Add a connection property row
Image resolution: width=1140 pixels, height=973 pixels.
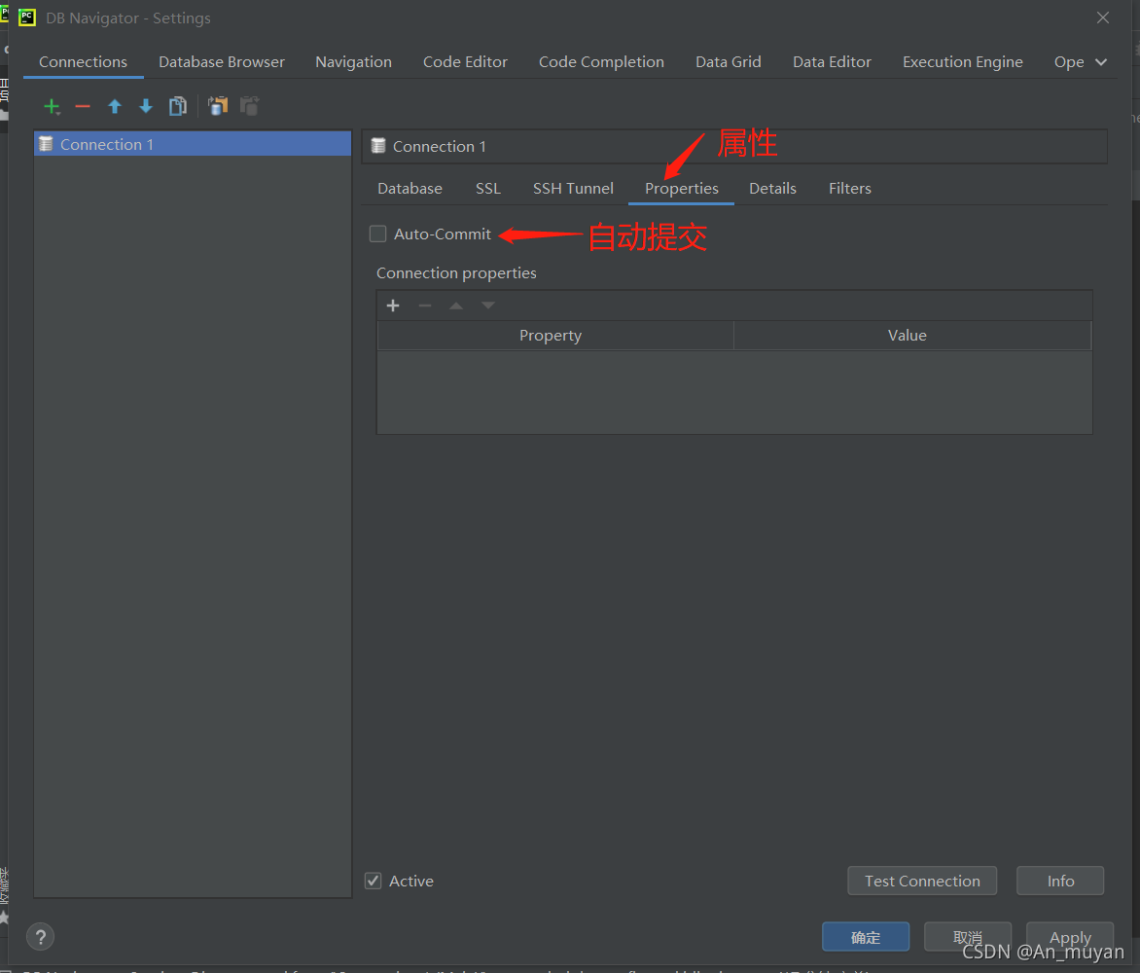393,306
